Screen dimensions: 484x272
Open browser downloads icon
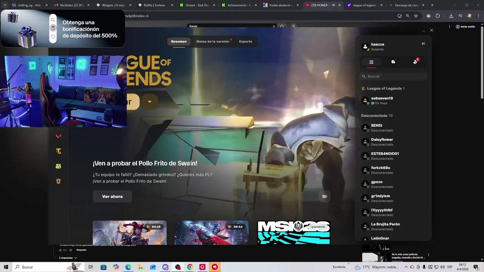point(451,16)
